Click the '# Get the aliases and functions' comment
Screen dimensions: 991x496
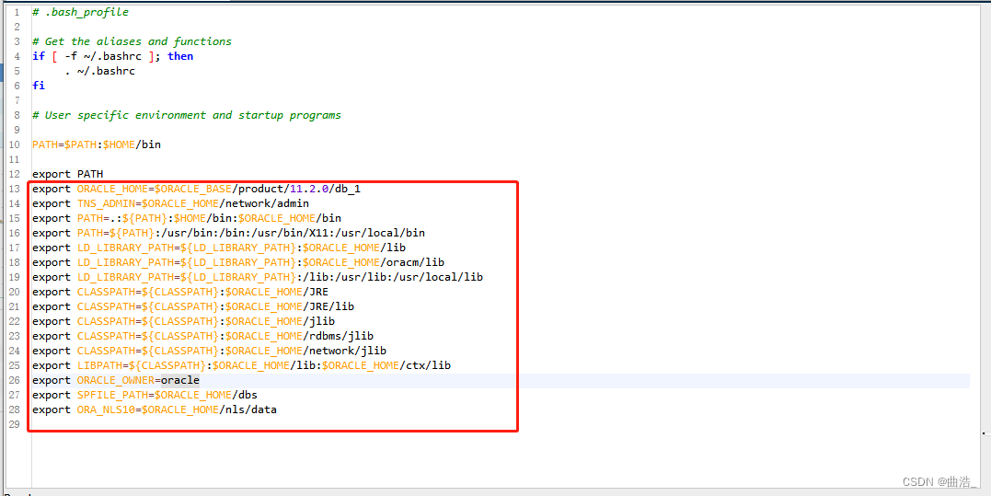click(x=133, y=41)
